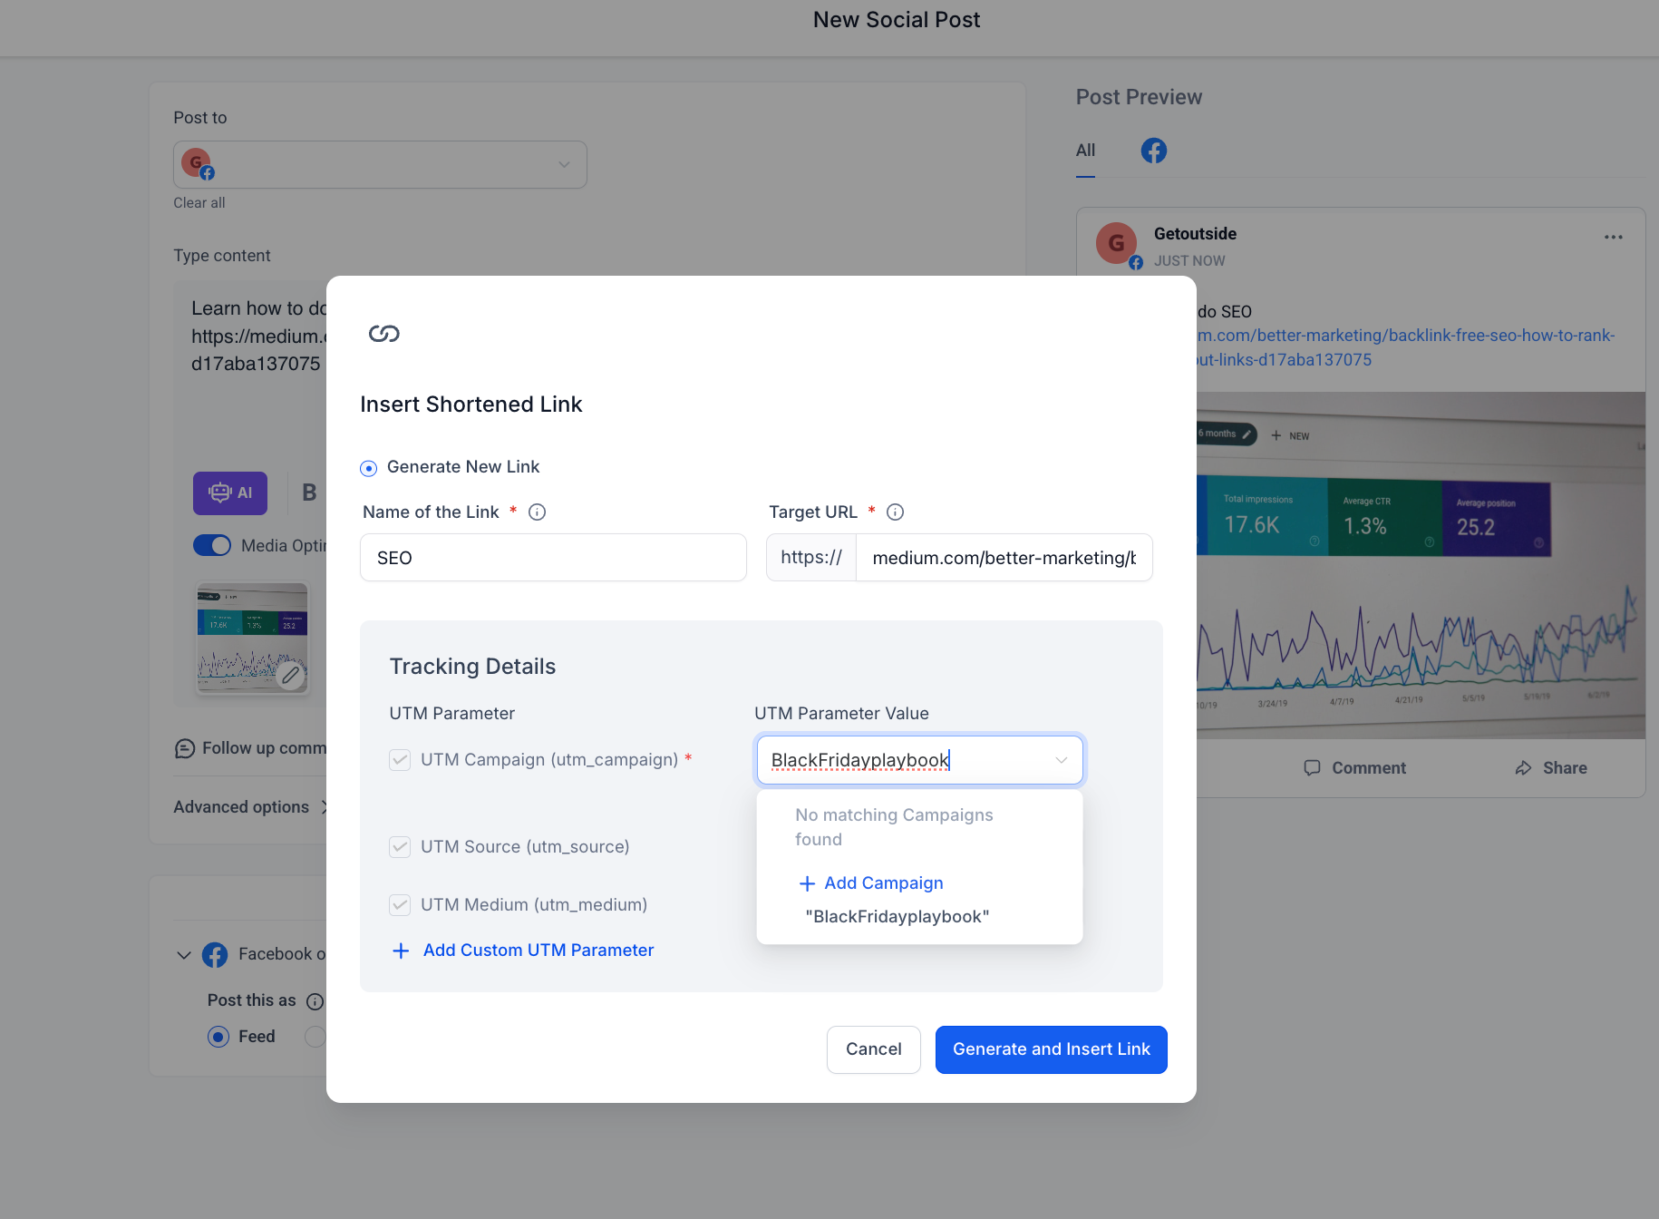Click Generate and Insert Link
This screenshot has width=1659, height=1219.
[1051, 1049]
